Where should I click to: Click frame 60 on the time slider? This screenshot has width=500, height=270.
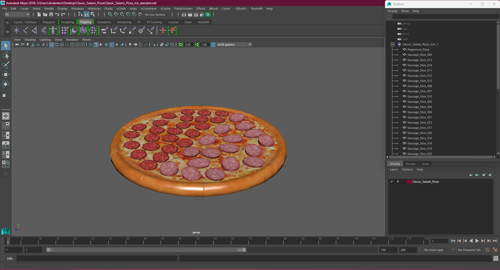click(213, 241)
